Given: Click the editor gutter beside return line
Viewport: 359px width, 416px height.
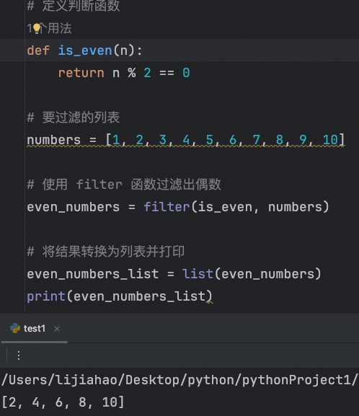Looking at the screenshot, I should pyautogui.click(x=12, y=73).
